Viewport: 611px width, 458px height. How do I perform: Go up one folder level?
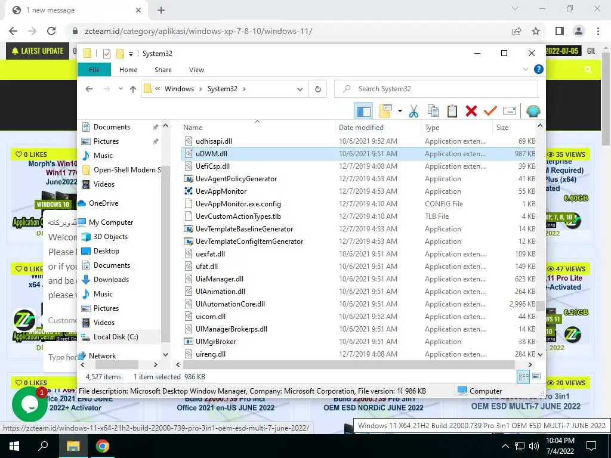click(x=133, y=89)
